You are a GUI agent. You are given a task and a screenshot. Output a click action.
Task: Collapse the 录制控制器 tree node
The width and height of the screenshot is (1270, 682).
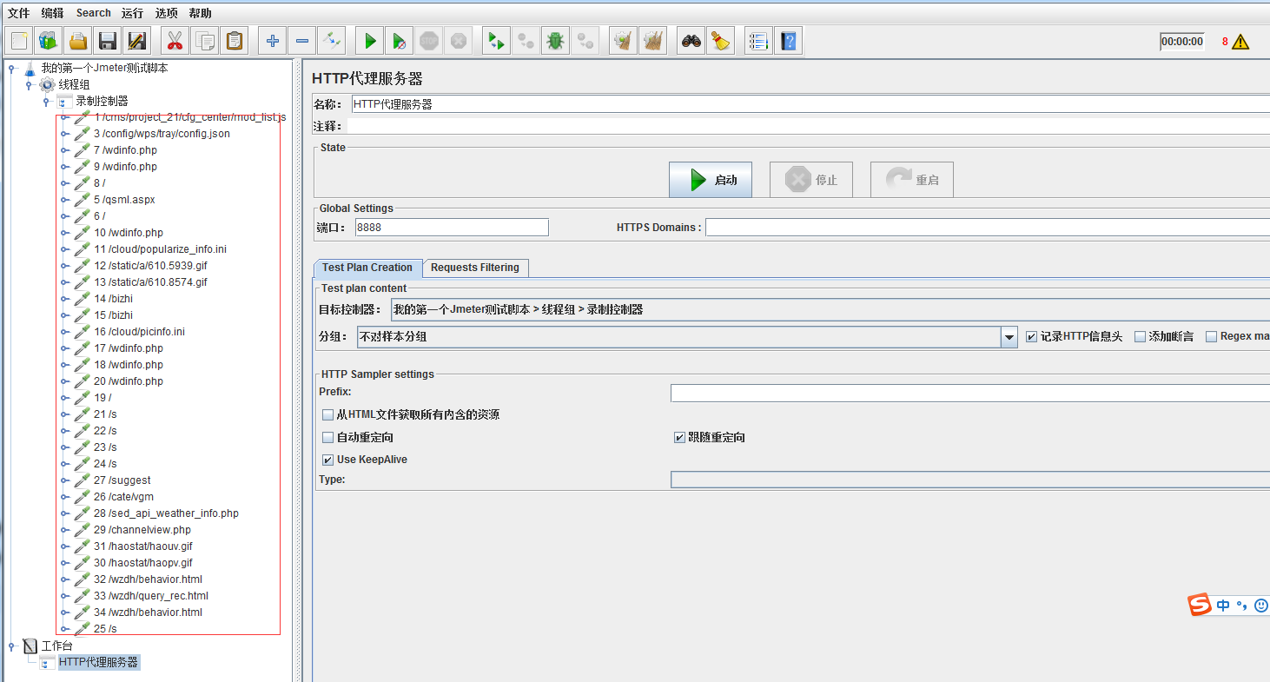[x=46, y=102]
